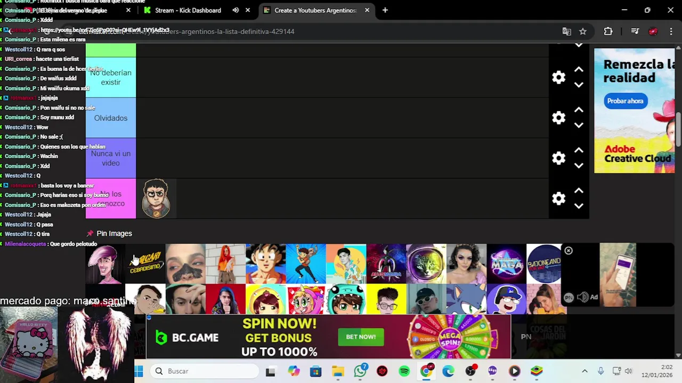The width and height of the screenshot is (682, 383).
Task: Show hidden system tray icons
Action: tap(584, 371)
